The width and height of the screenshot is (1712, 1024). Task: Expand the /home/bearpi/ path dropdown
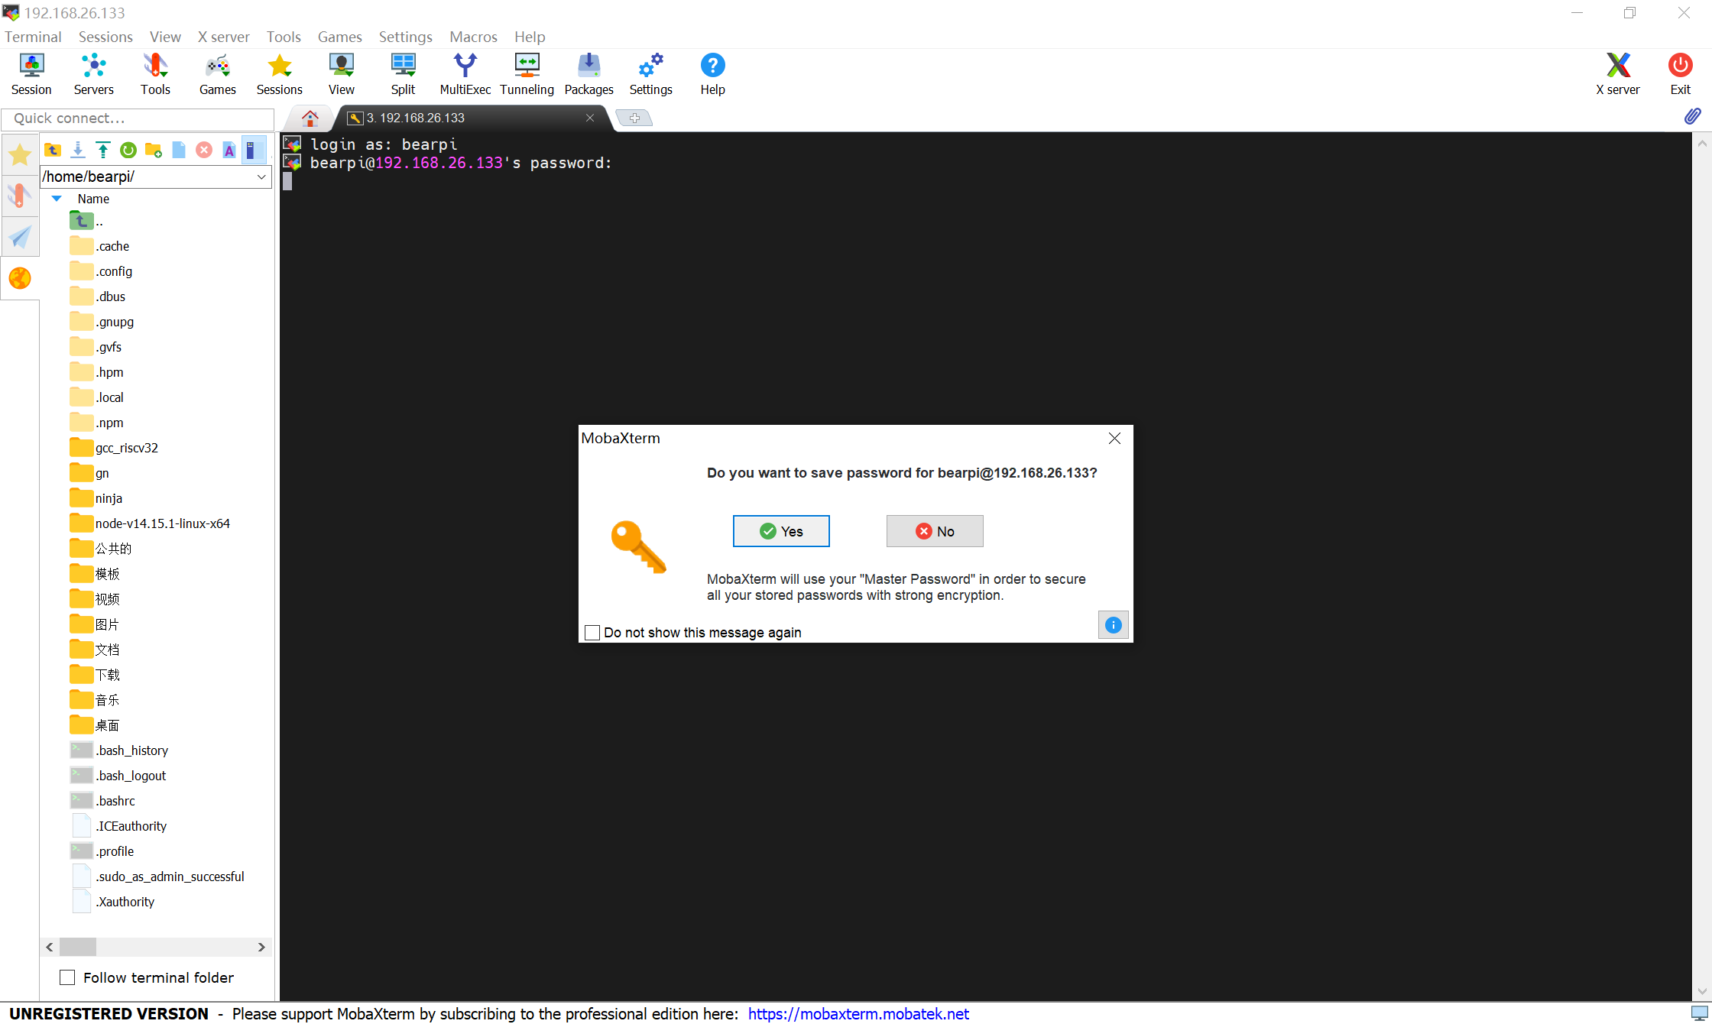(261, 177)
